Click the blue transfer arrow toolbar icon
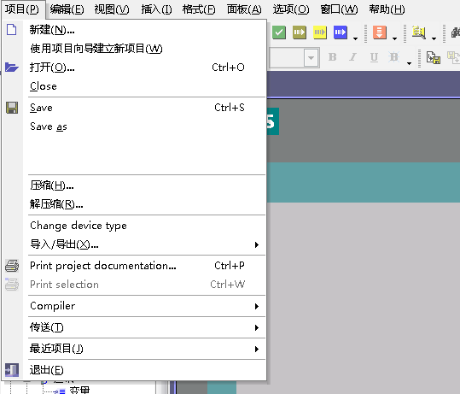The width and height of the screenshot is (460, 394). (x=341, y=32)
